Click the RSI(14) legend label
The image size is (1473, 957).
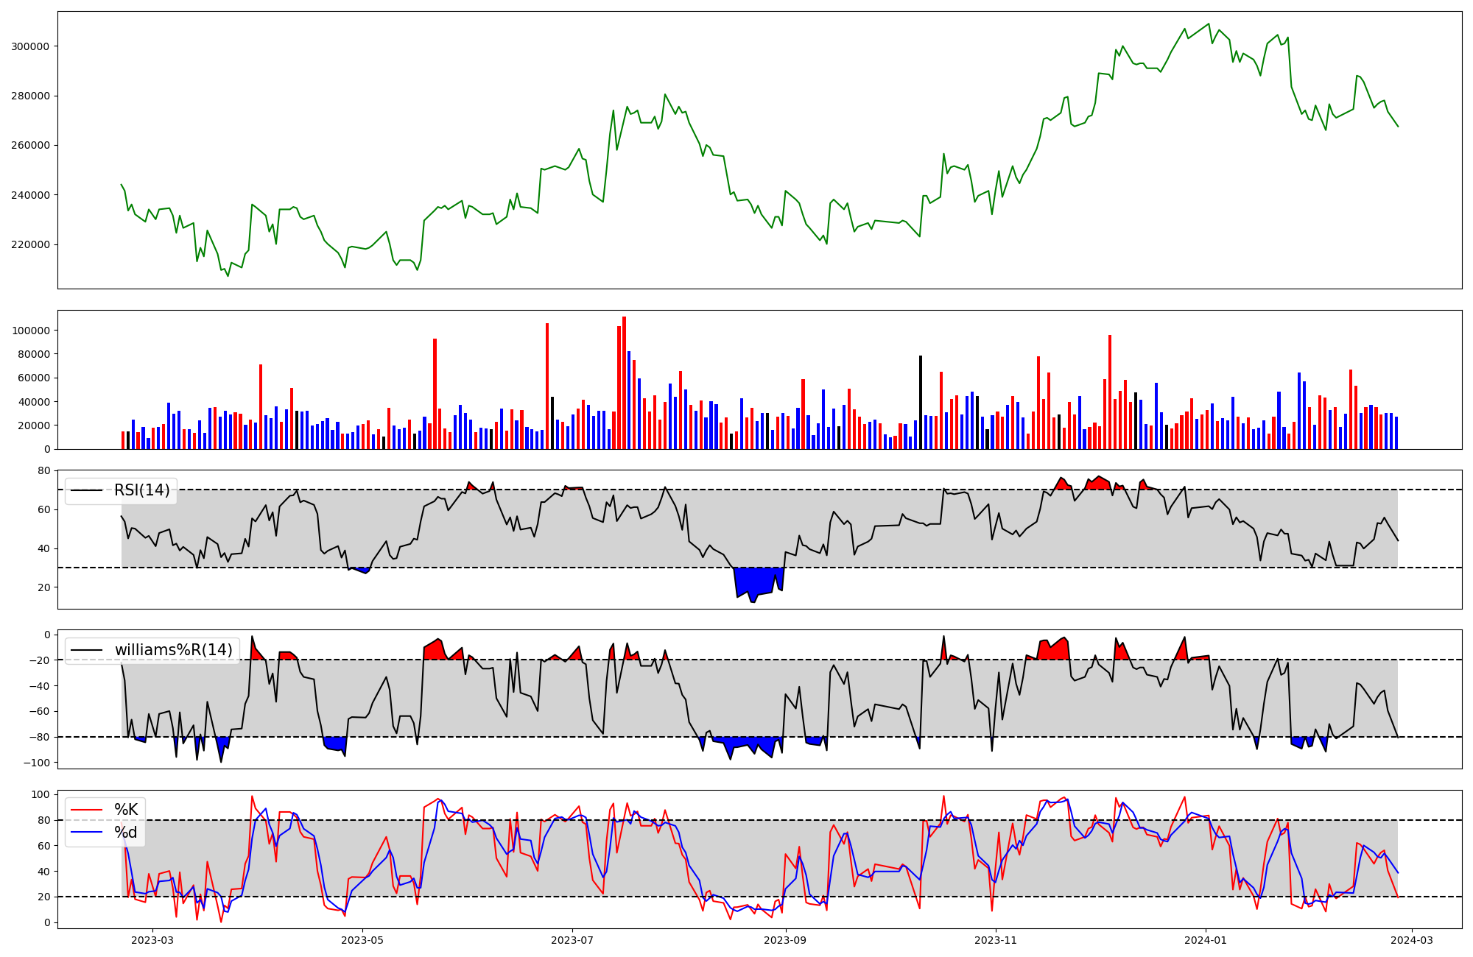pos(141,490)
